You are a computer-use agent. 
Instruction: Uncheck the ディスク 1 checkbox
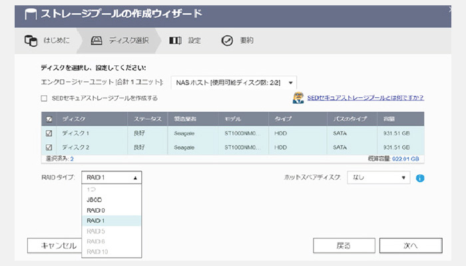pos(49,132)
